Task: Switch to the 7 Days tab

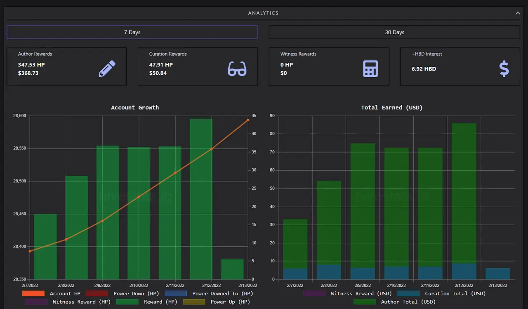Action: tap(132, 32)
